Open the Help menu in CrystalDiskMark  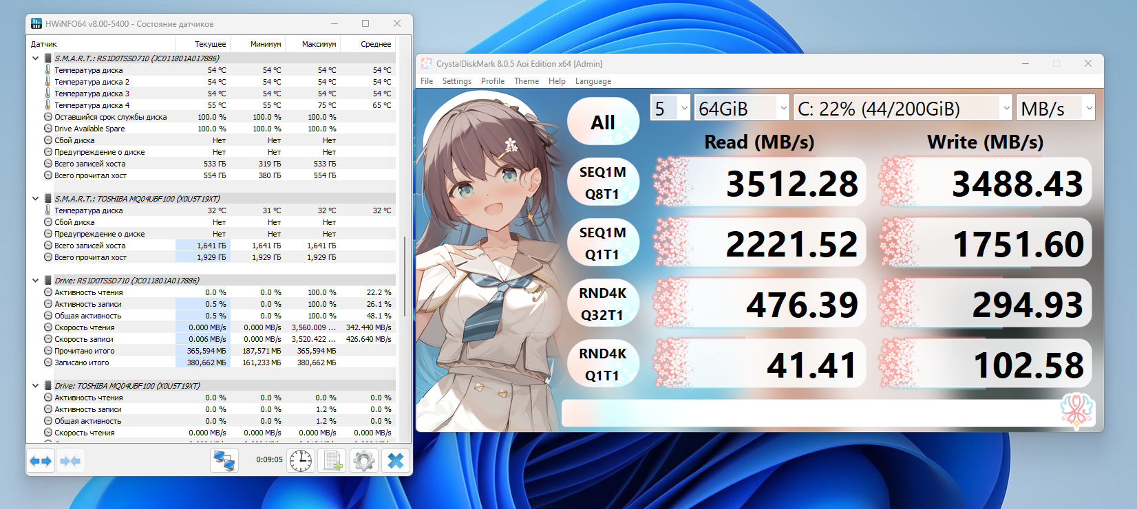(x=557, y=81)
